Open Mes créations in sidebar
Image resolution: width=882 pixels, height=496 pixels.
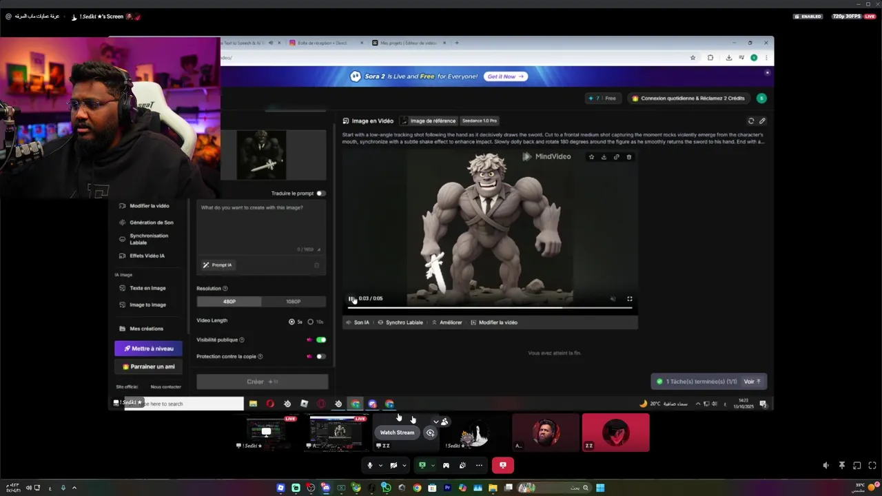pyautogui.click(x=141, y=329)
